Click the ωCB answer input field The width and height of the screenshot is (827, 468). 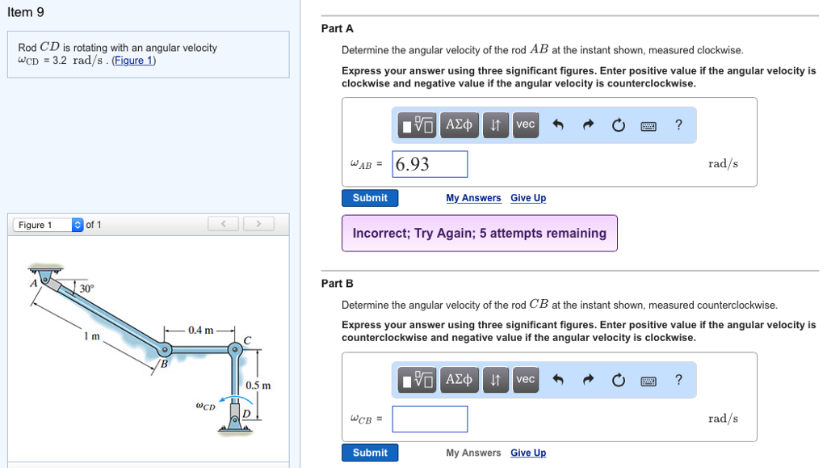pos(429,419)
